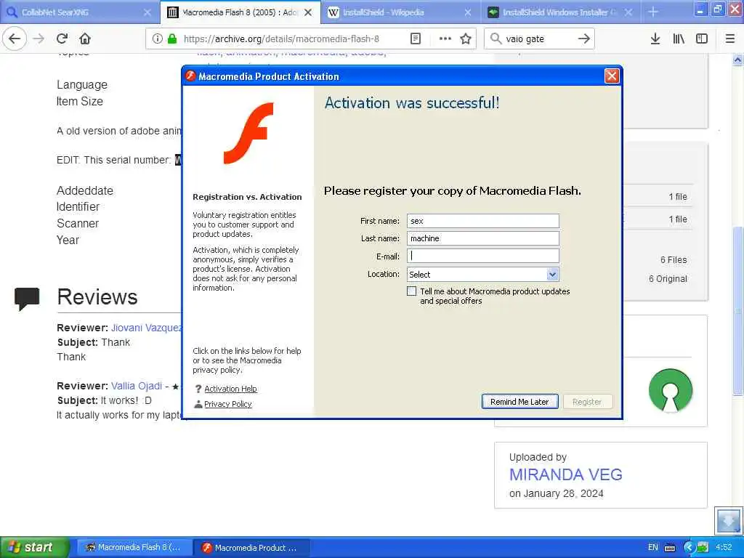Screen dimensions: 744x558
Task: Toggle the browser sidebar icon
Action: tap(702, 39)
